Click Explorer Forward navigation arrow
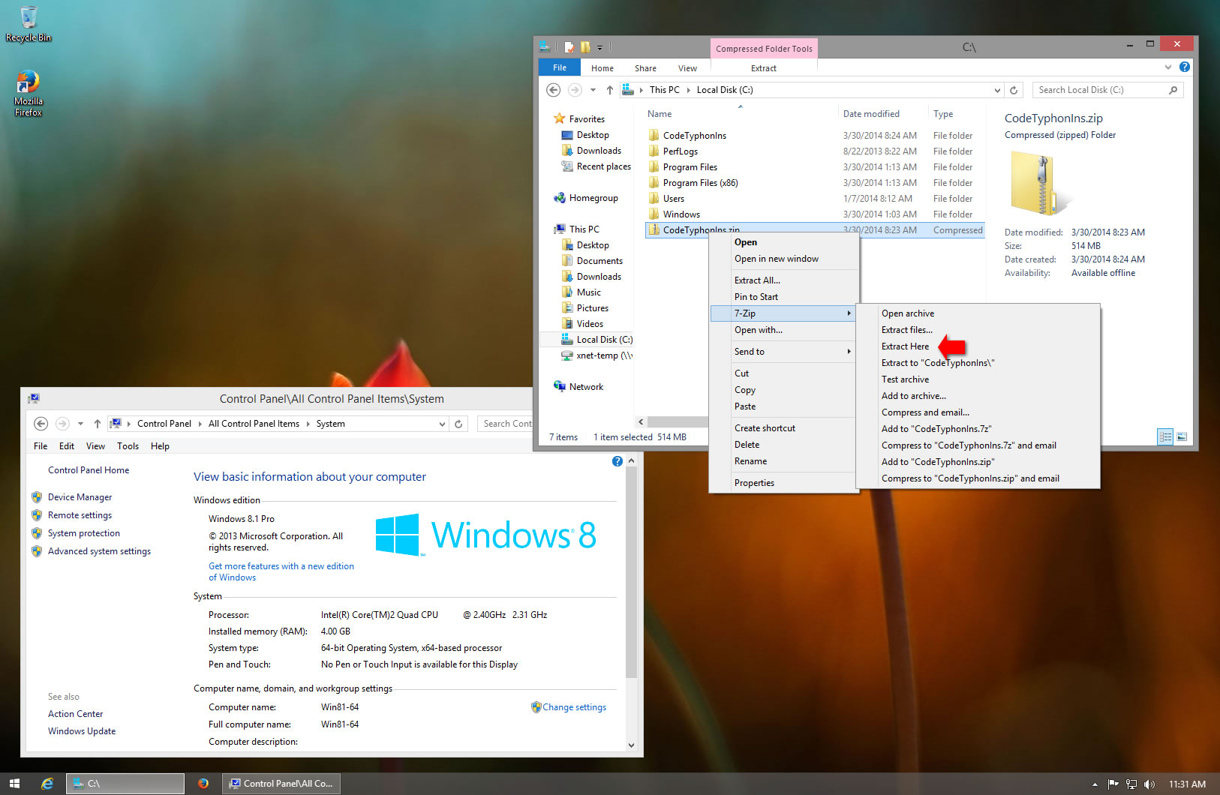Image resolution: width=1220 pixels, height=795 pixels. [575, 90]
